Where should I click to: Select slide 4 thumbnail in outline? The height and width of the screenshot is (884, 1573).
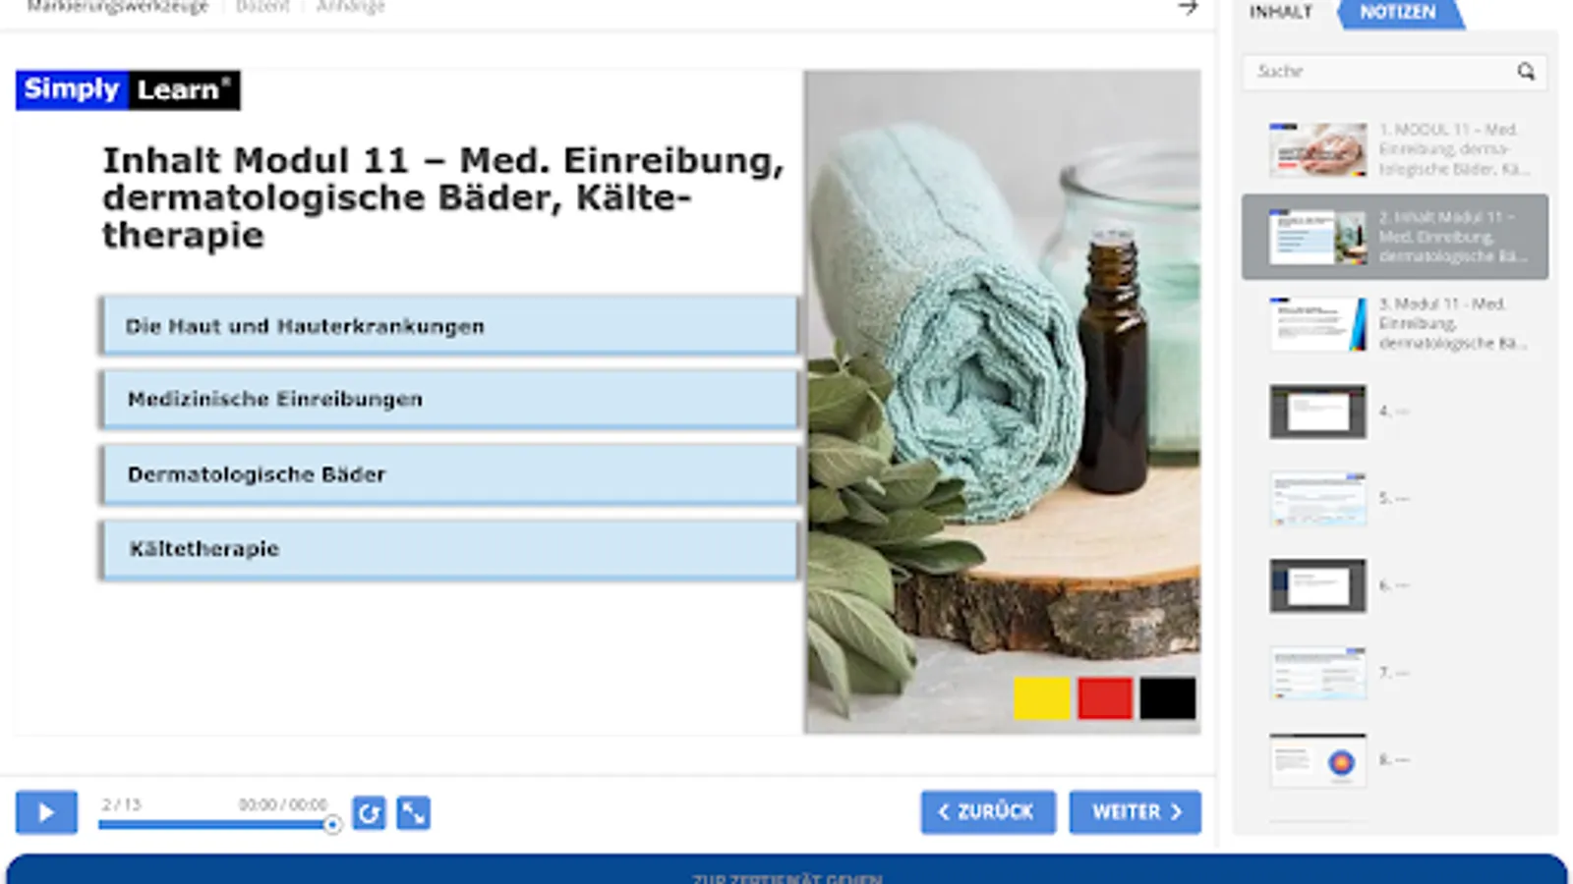click(x=1317, y=412)
